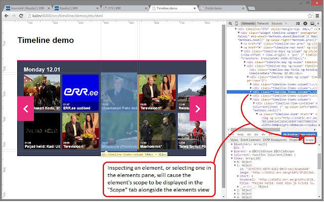Show more DevTools panels chevron
This screenshot has height=202, width=324.
(x=286, y=24)
